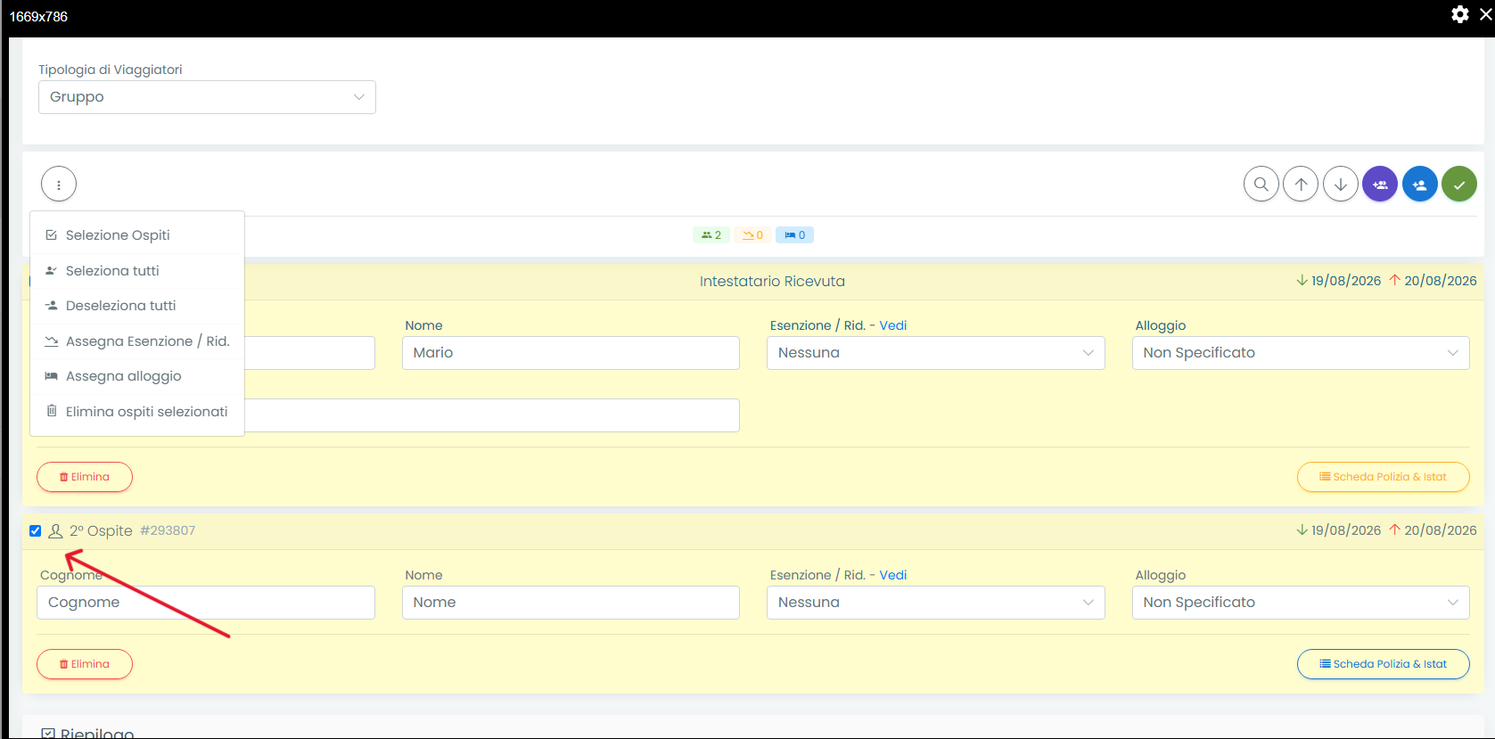Click the Nome field containing Mario

pyautogui.click(x=571, y=353)
